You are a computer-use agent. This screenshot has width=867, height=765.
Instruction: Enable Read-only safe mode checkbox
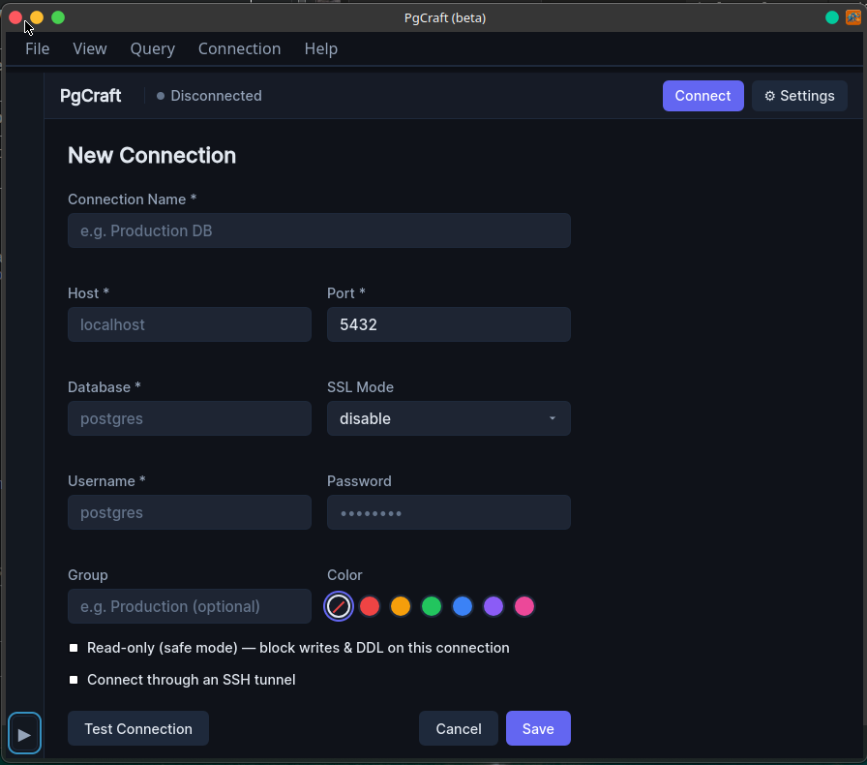(74, 648)
